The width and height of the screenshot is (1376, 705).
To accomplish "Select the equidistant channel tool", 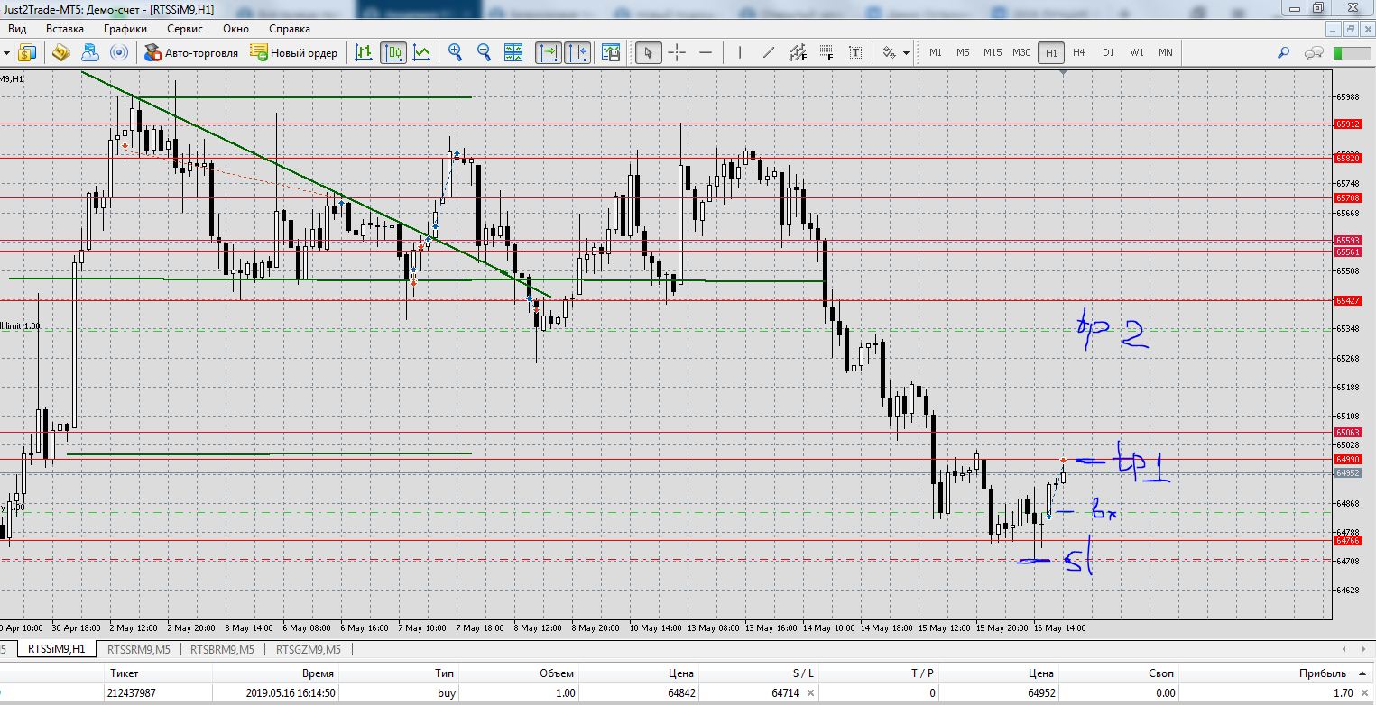I will 798,52.
